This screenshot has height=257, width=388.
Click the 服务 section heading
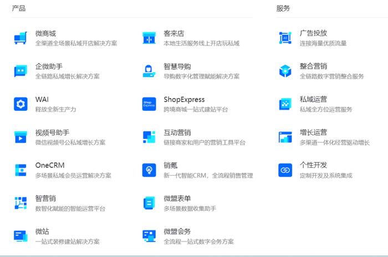tap(283, 8)
